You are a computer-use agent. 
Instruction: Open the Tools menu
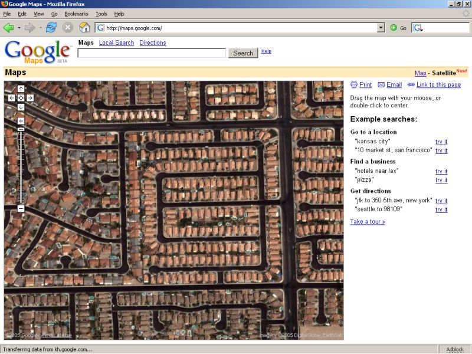[x=101, y=14]
